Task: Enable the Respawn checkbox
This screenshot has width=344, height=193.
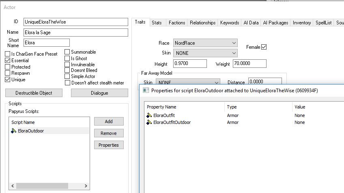Action: pos(7,73)
